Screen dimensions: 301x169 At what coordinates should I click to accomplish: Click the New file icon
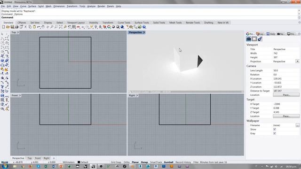[x=3, y=27]
